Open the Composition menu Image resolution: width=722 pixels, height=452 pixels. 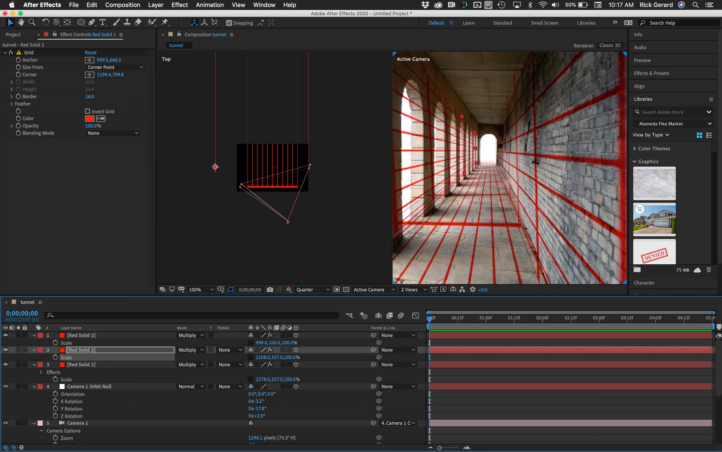[122, 5]
